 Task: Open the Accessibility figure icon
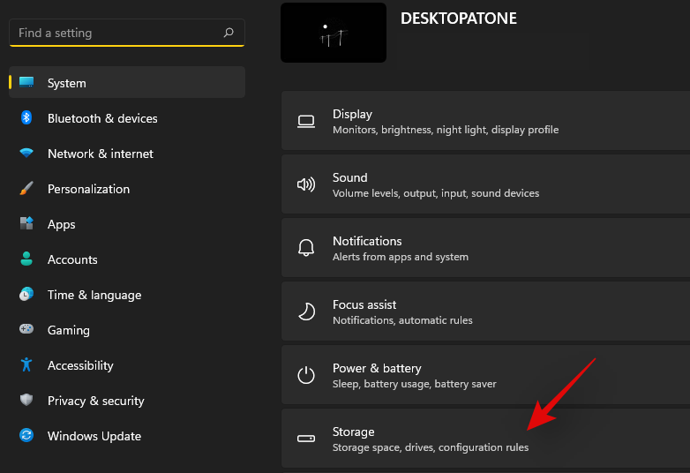26,365
